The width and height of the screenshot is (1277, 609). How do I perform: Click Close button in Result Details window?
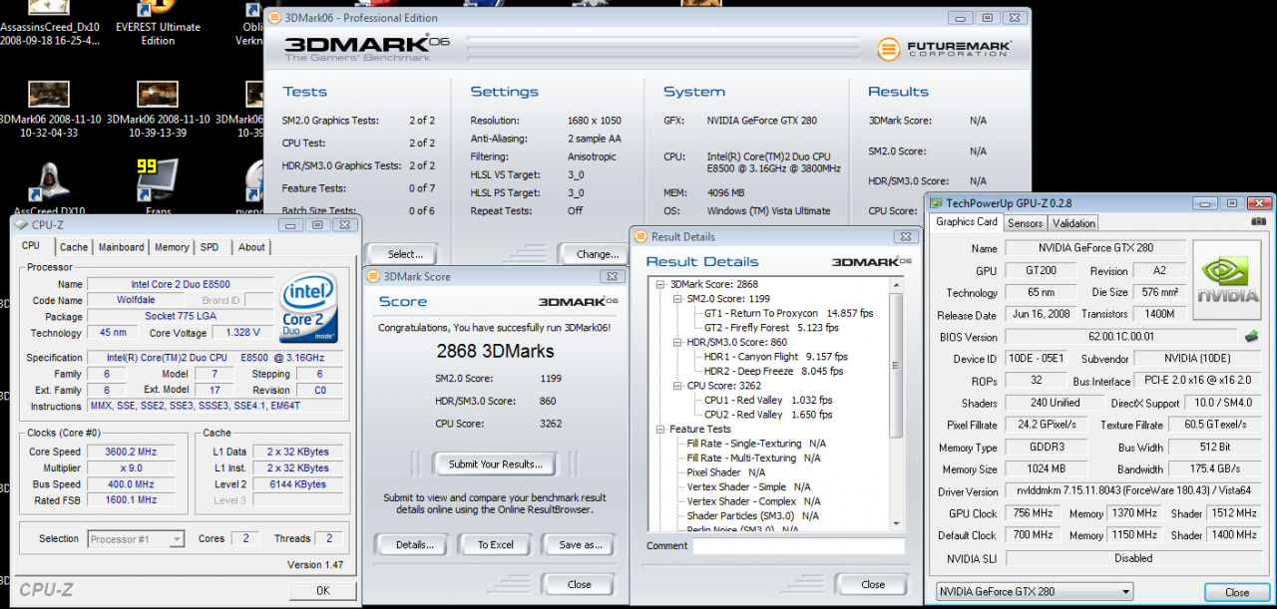(872, 584)
